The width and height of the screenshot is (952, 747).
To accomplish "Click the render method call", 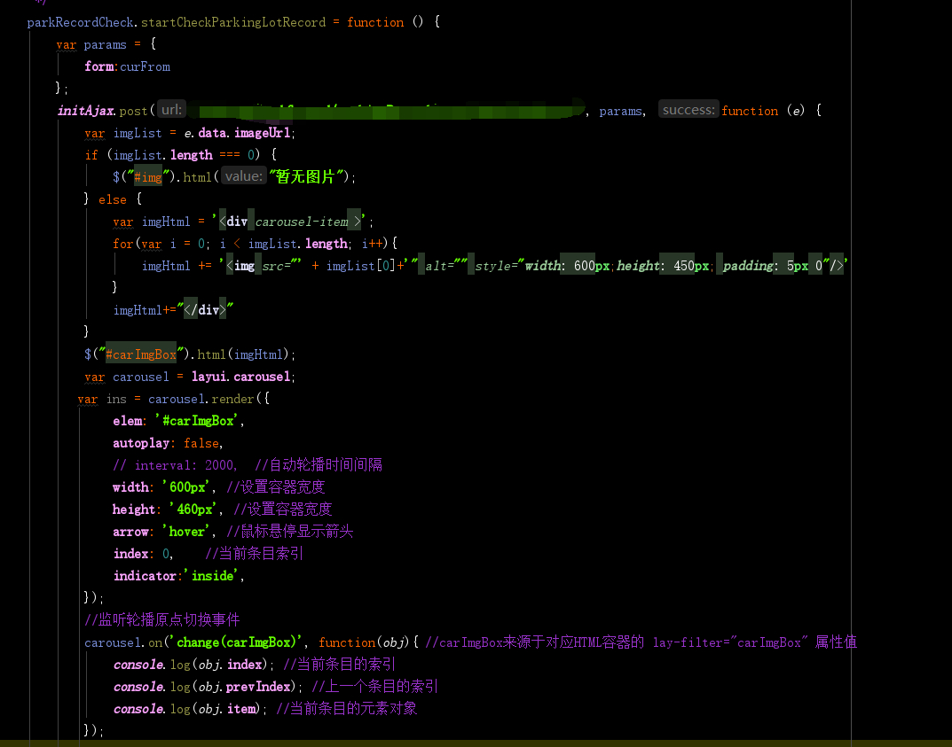I will point(232,399).
